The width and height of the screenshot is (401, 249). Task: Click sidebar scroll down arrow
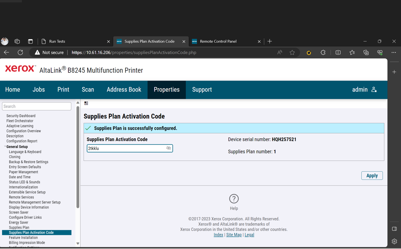pyautogui.click(x=78, y=243)
